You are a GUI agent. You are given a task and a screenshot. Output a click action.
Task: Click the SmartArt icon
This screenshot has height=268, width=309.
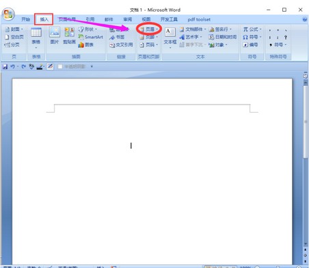90,37
